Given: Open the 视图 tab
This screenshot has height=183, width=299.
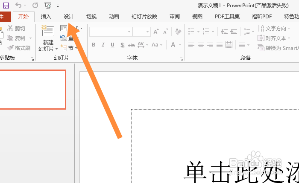Looking at the screenshot, I should pos(197,17).
